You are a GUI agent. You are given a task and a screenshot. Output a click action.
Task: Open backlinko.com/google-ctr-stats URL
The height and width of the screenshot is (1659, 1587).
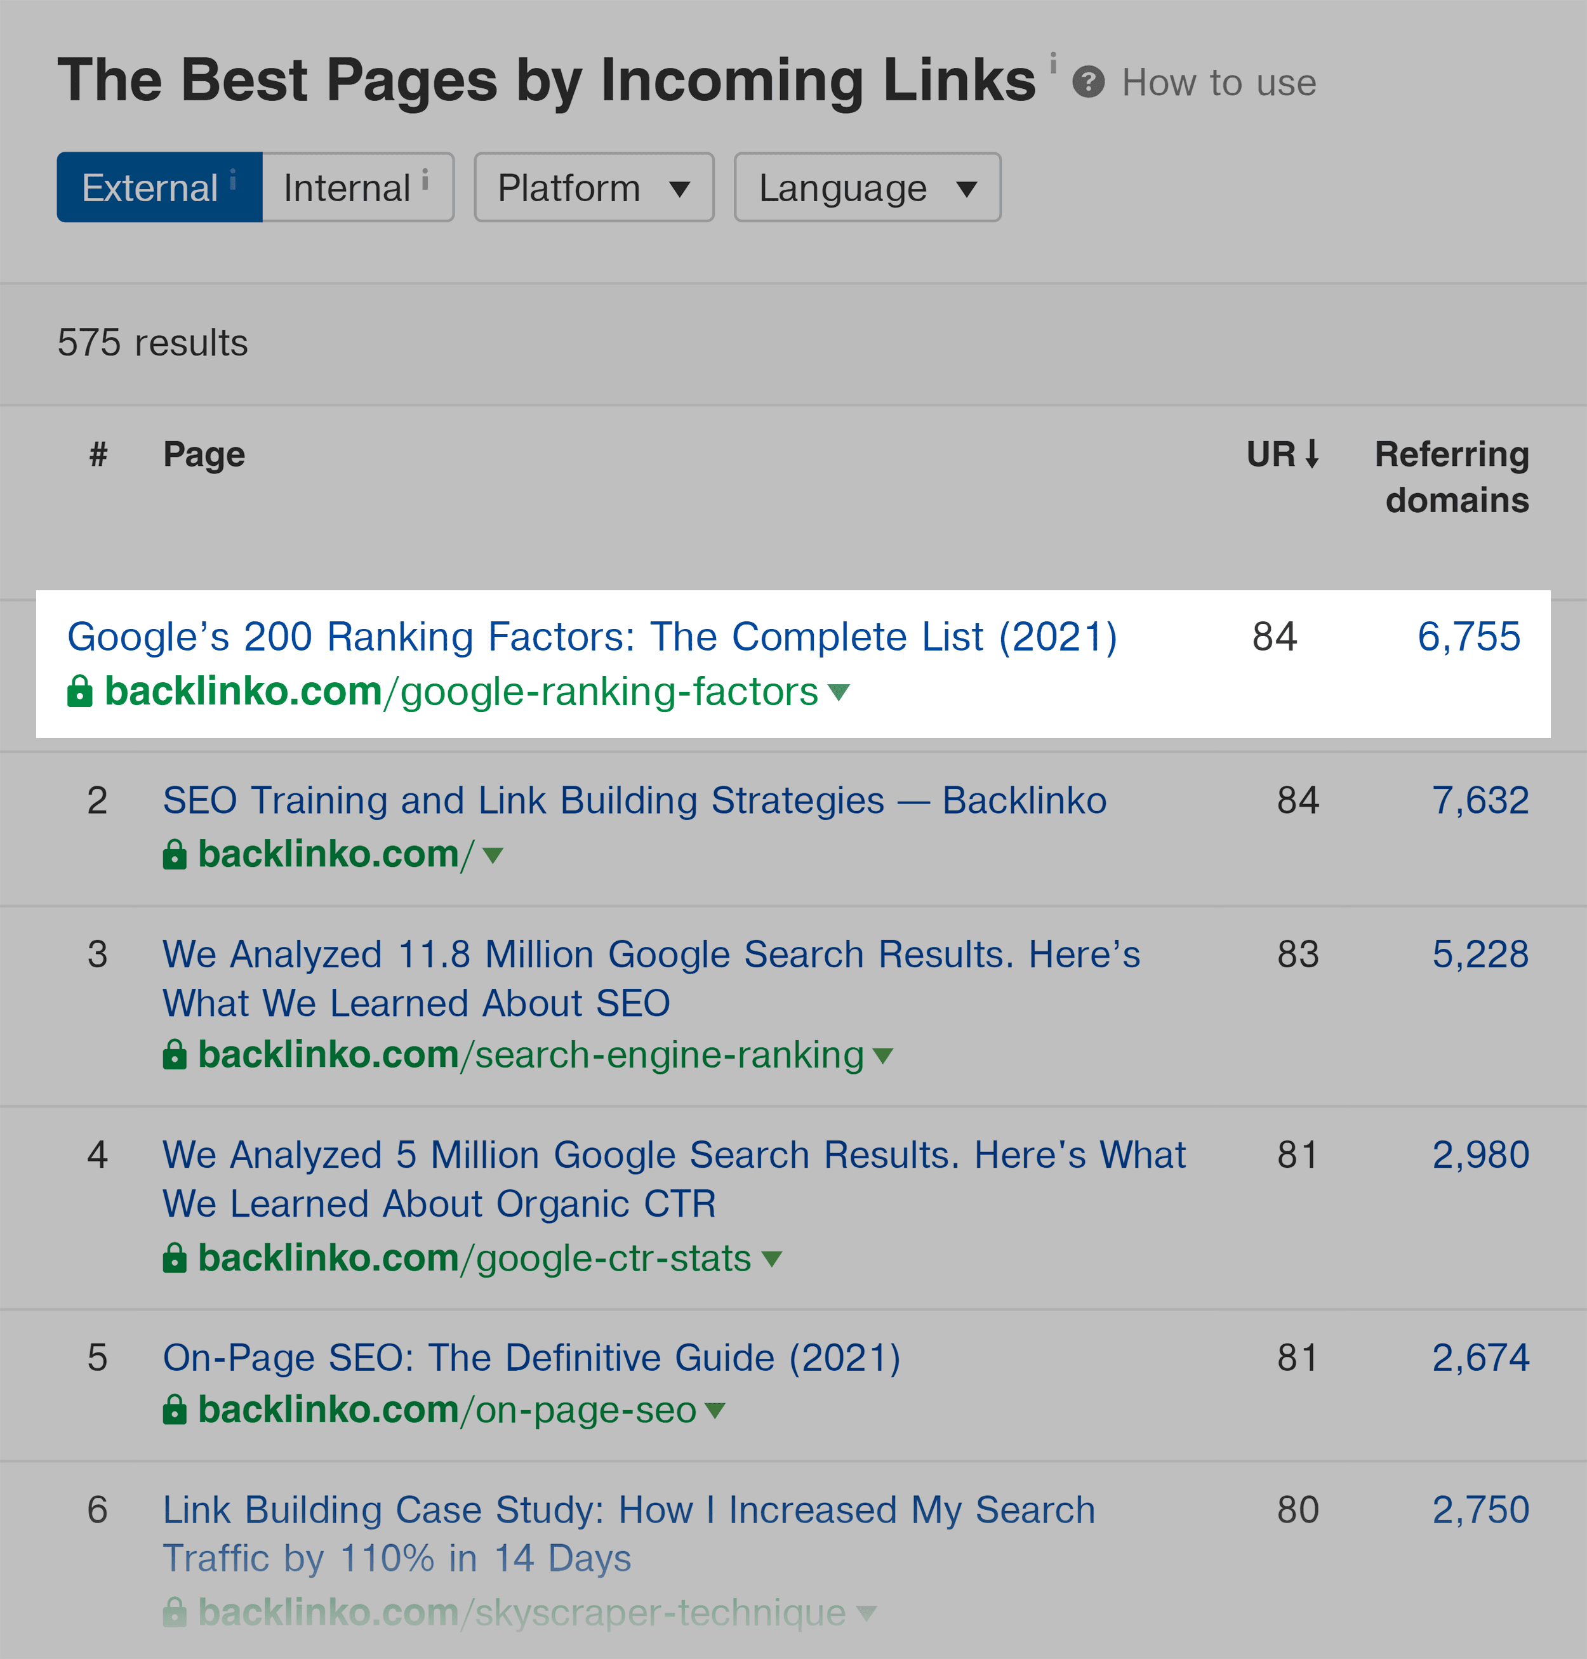click(475, 1258)
